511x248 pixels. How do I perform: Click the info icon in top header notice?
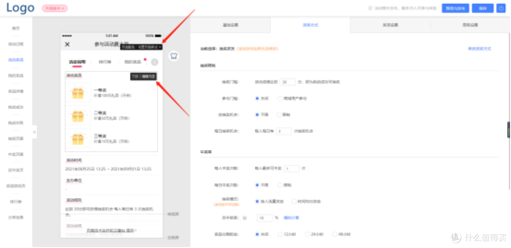(x=370, y=9)
